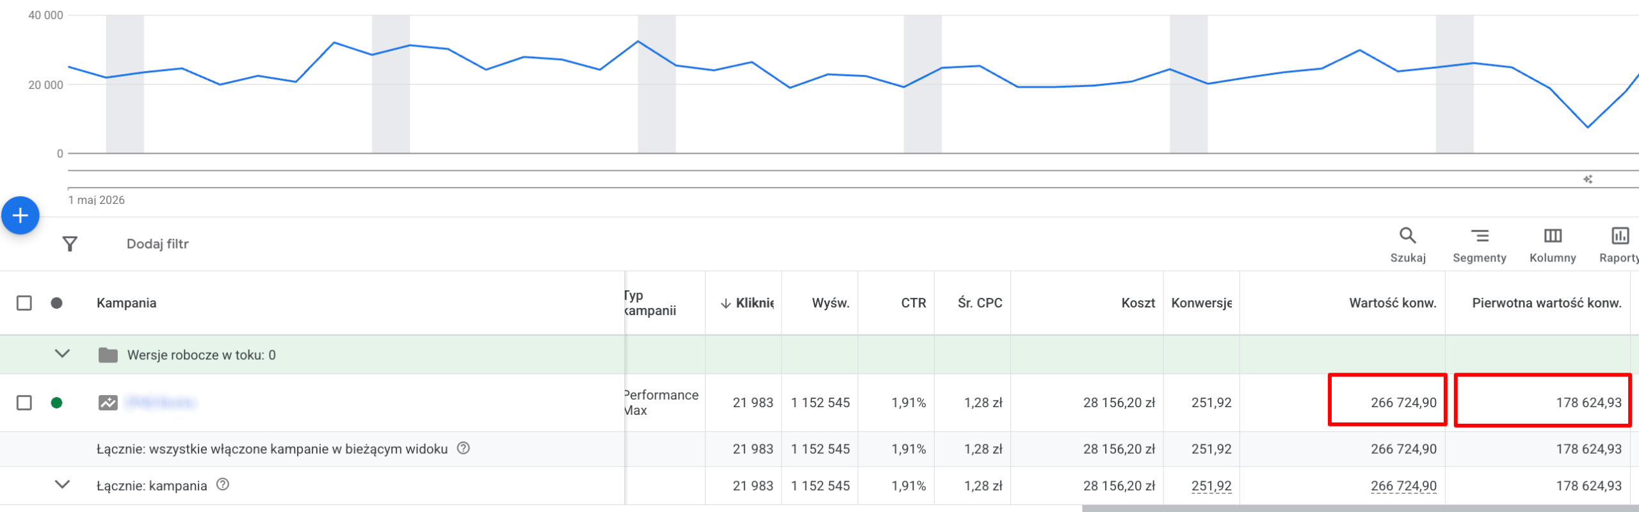Screen dimensions: 1639x512
Task: Open the blurred campaign name link
Action: point(161,402)
